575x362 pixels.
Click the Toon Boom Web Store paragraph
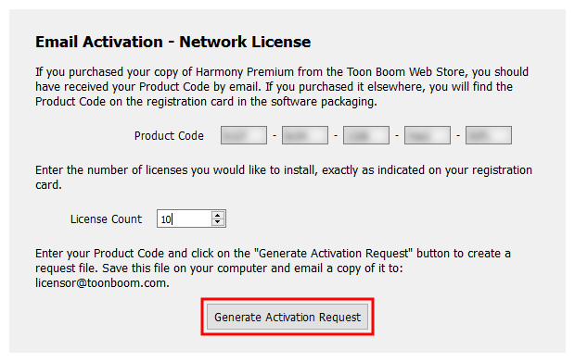point(282,86)
